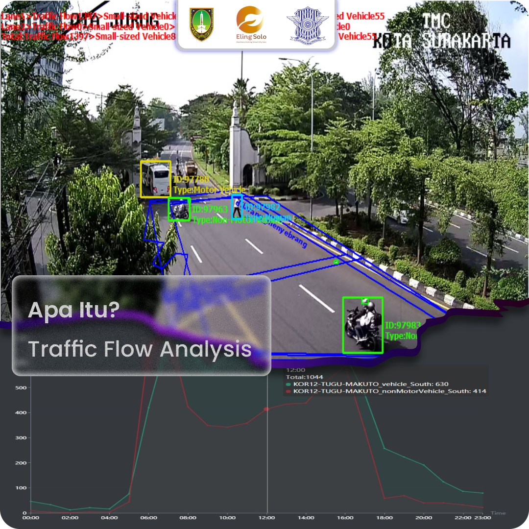This screenshot has height=529, width=529.
Task: Click the "Traffic Flow Analysis" title text
Action: 140,349
